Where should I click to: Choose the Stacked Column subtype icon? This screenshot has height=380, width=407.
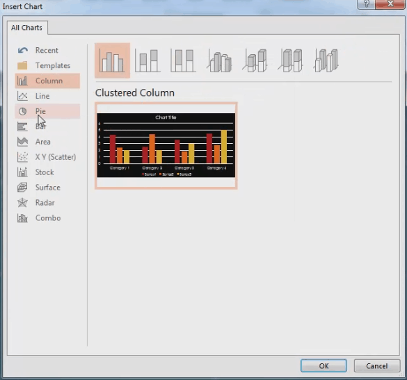tap(147, 60)
